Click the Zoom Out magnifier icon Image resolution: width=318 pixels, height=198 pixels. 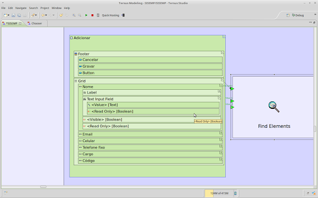click(79, 15)
